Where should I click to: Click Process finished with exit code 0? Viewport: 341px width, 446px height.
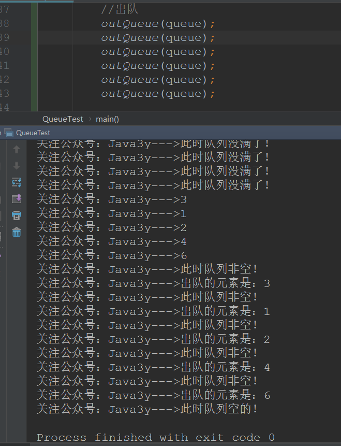click(156, 437)
